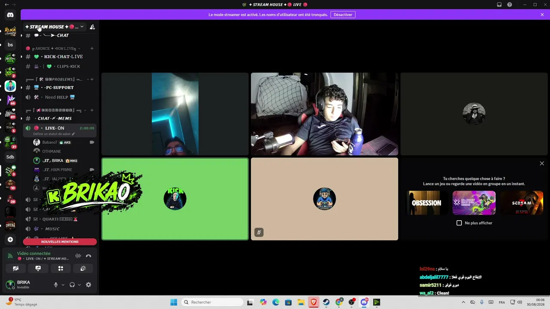Click the Désactiver streamer mode button
550x309 pixels.
point(343,15)
